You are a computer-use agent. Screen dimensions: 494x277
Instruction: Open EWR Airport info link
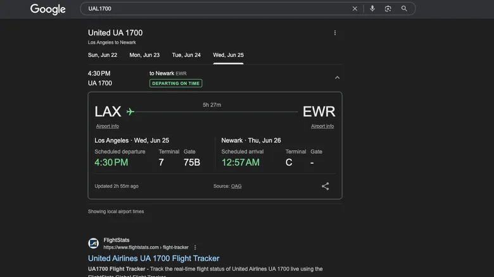coord(322,126)
